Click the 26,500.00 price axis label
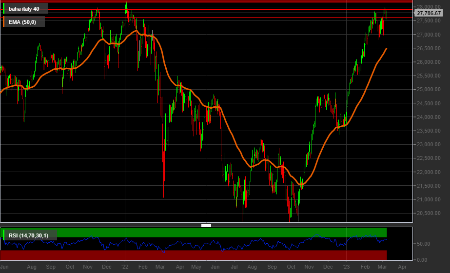The height and width of the screenshot is (273, 450). (x=429, y=48)
